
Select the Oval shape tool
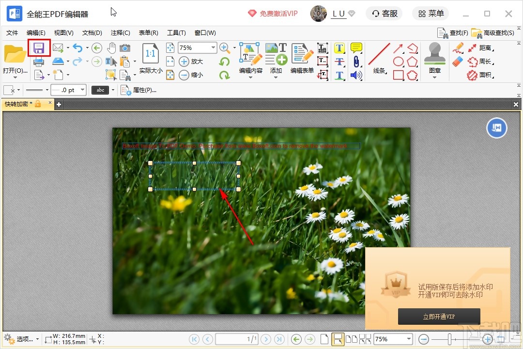(x=398, y=62)
